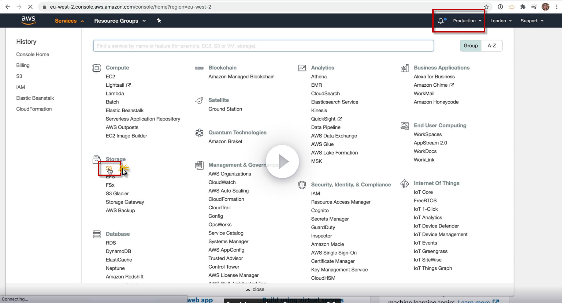Click the Satellite category icon
Screen dimensions: 562x303
[199, 100]
